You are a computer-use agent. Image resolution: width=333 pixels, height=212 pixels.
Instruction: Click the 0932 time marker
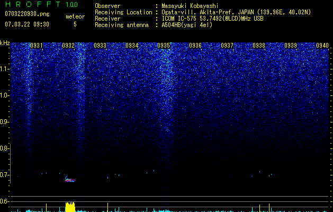[68, 46]
